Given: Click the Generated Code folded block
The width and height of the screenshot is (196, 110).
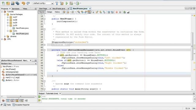Looking at the screenshot, I should [61, 45].
